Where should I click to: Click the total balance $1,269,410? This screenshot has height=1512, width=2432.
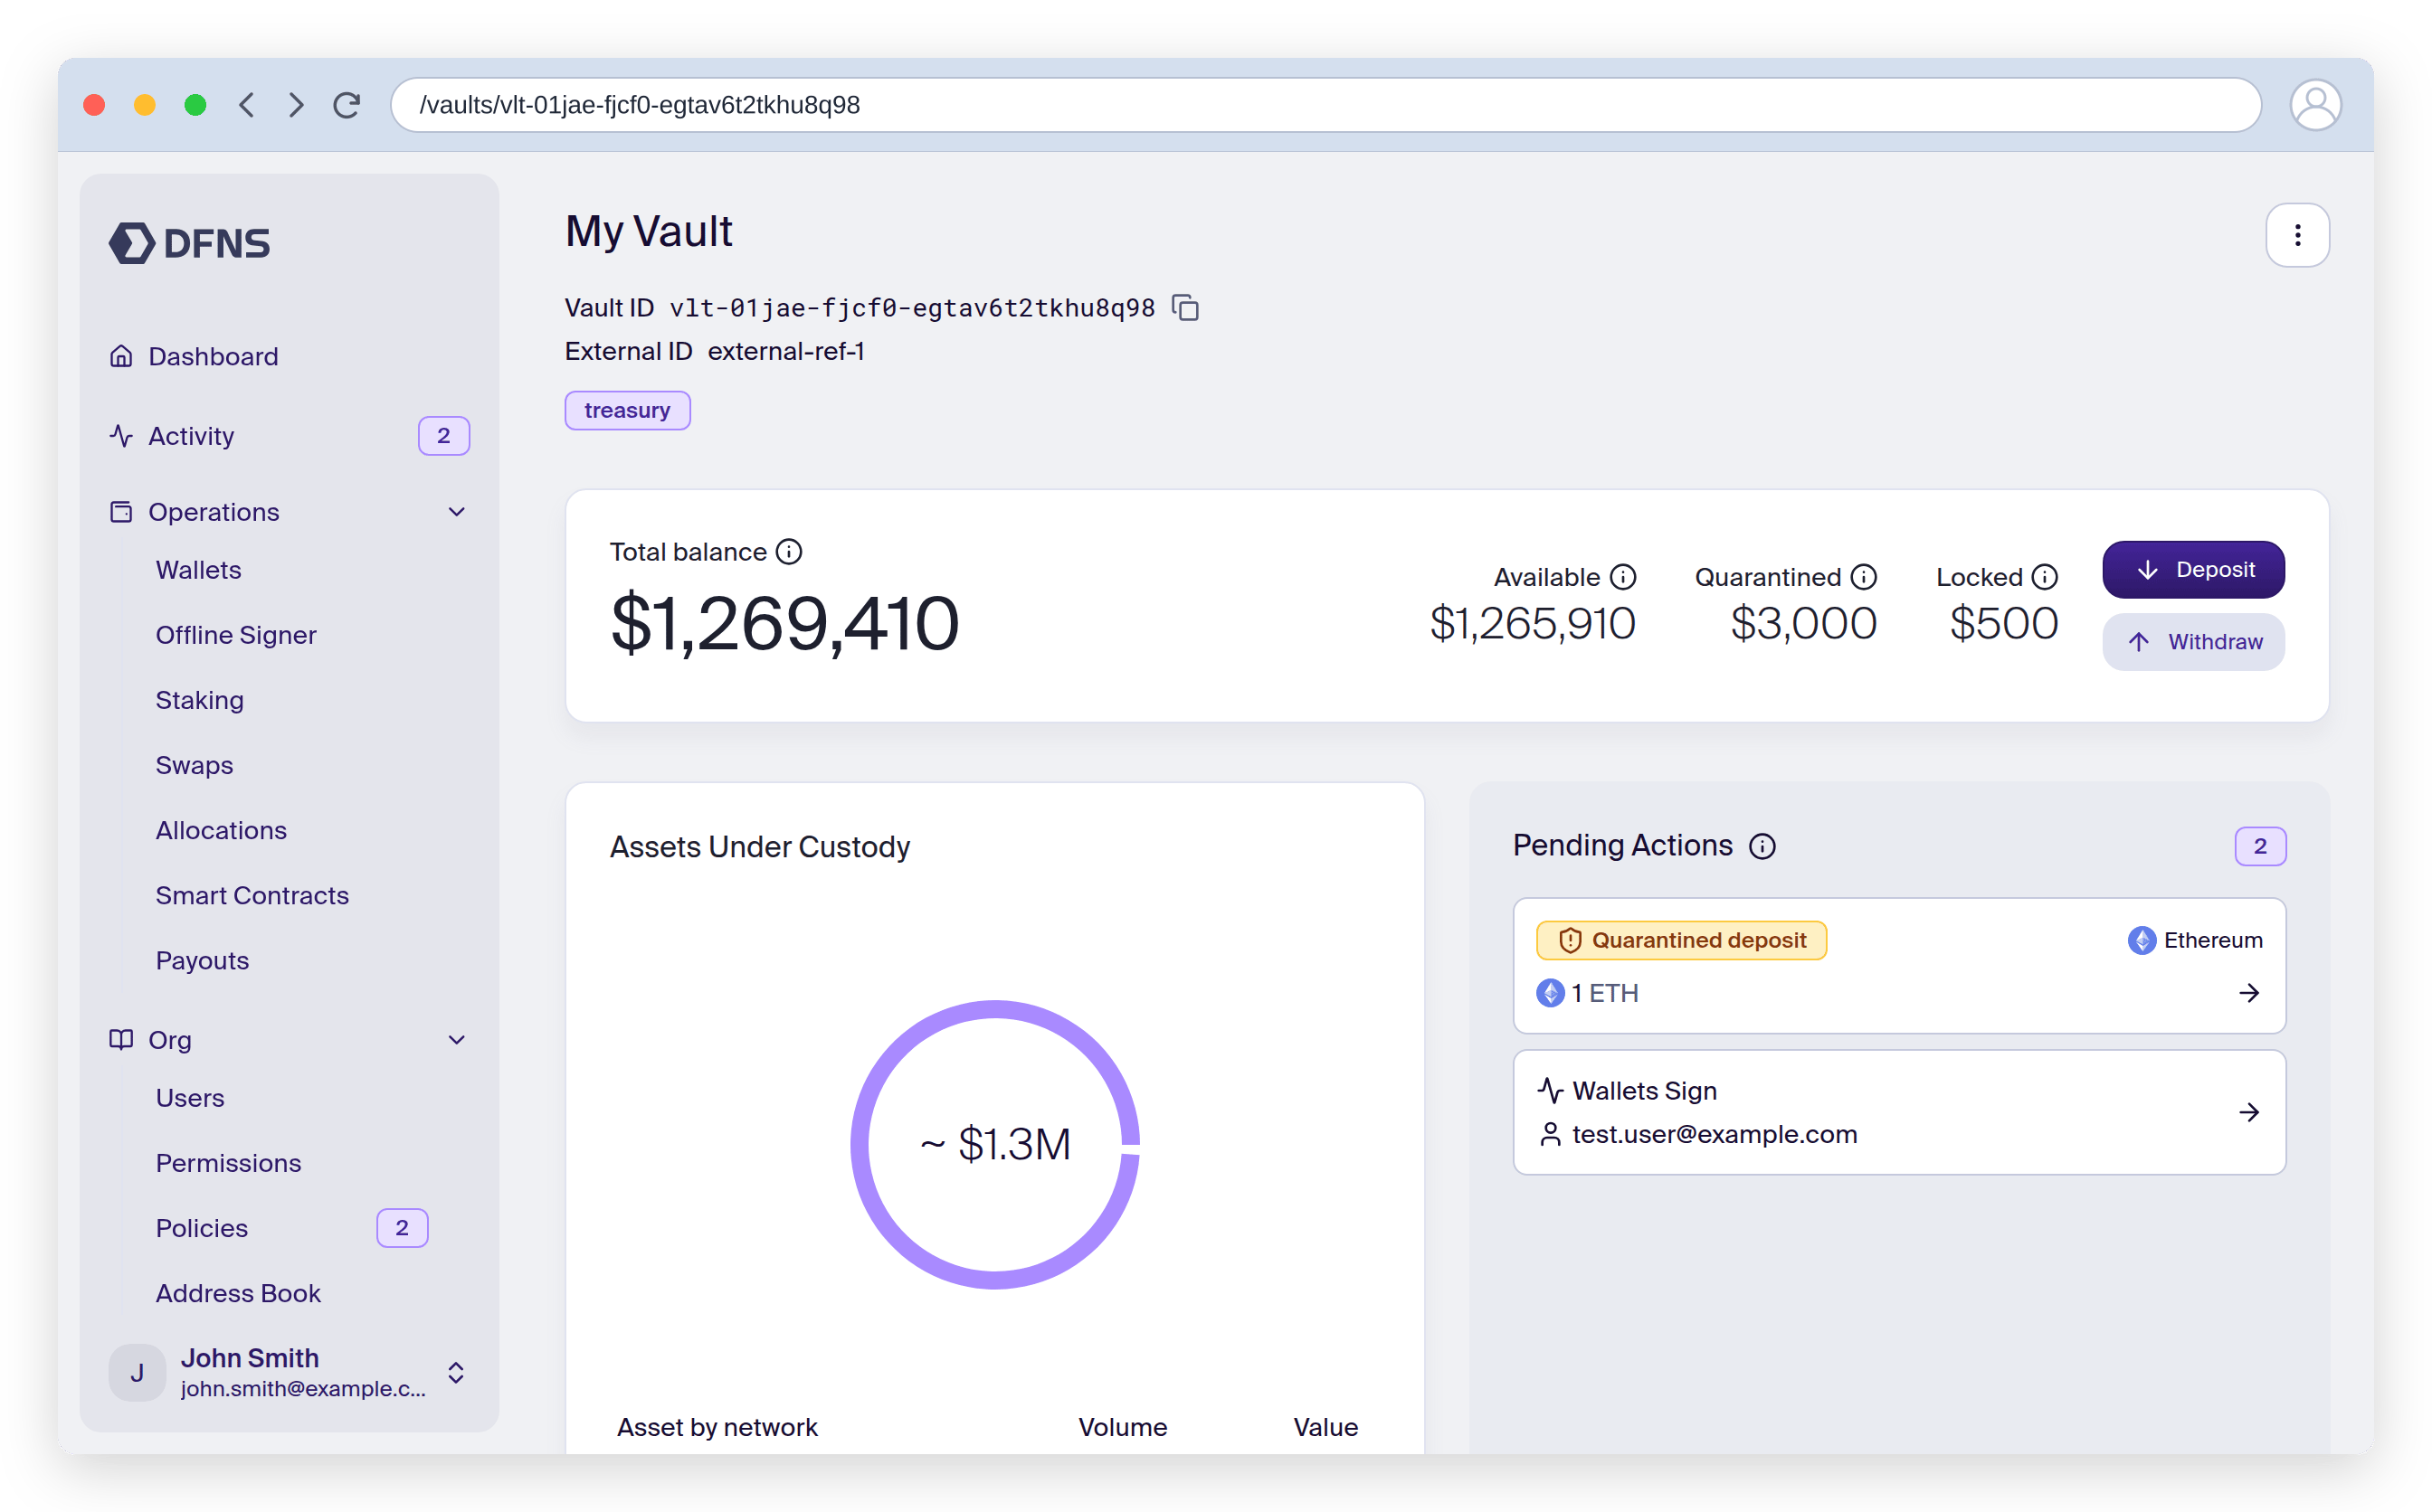[x=784, y=623]
